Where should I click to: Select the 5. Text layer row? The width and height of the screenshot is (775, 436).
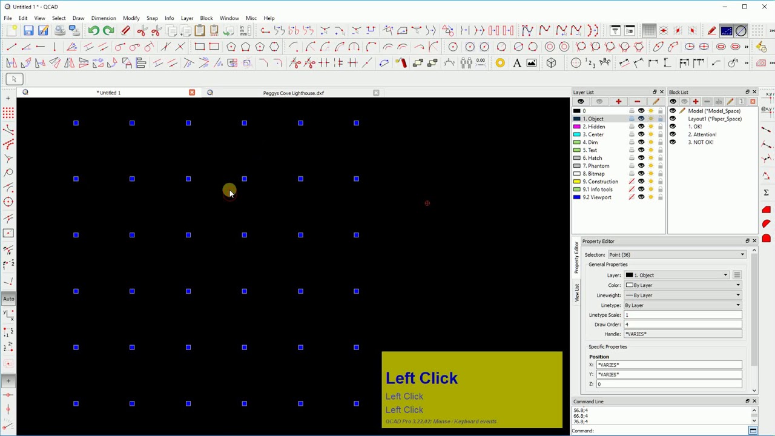[x=618, y=150]
